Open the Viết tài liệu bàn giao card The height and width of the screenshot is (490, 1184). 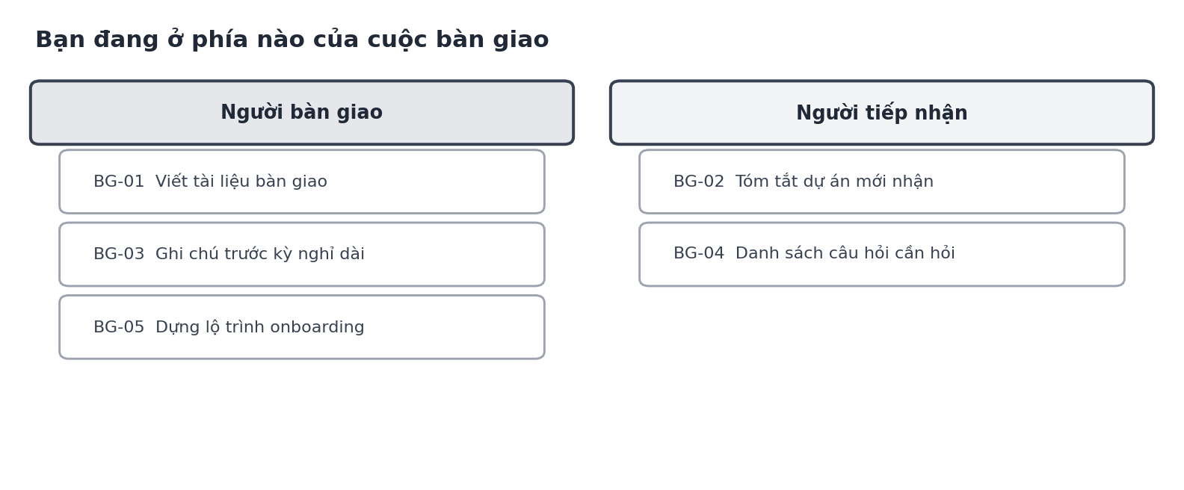(x=302, y=182)
